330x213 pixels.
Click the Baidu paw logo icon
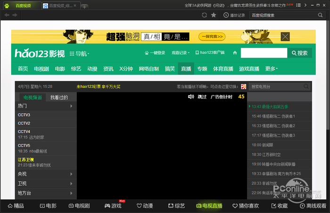tap(7, 6)
